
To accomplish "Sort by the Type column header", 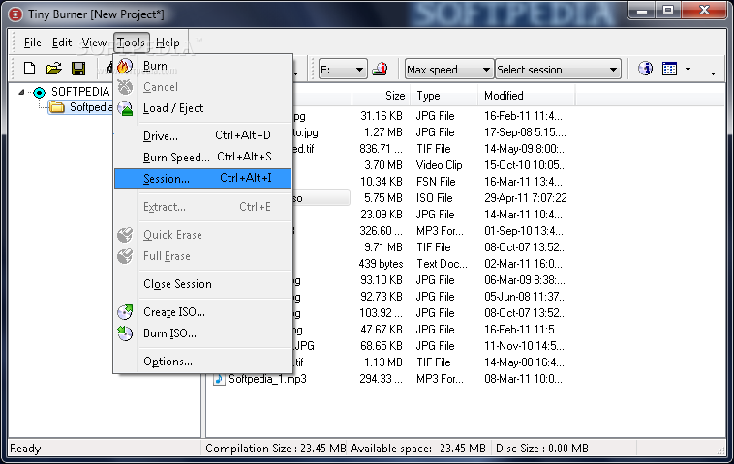I will 443,96.
